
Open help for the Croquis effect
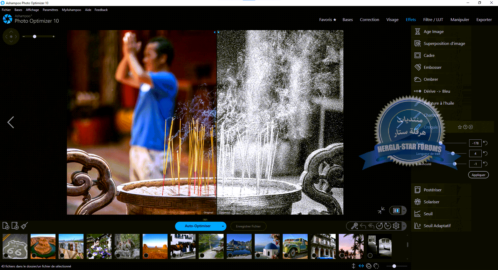click(465, 127)
